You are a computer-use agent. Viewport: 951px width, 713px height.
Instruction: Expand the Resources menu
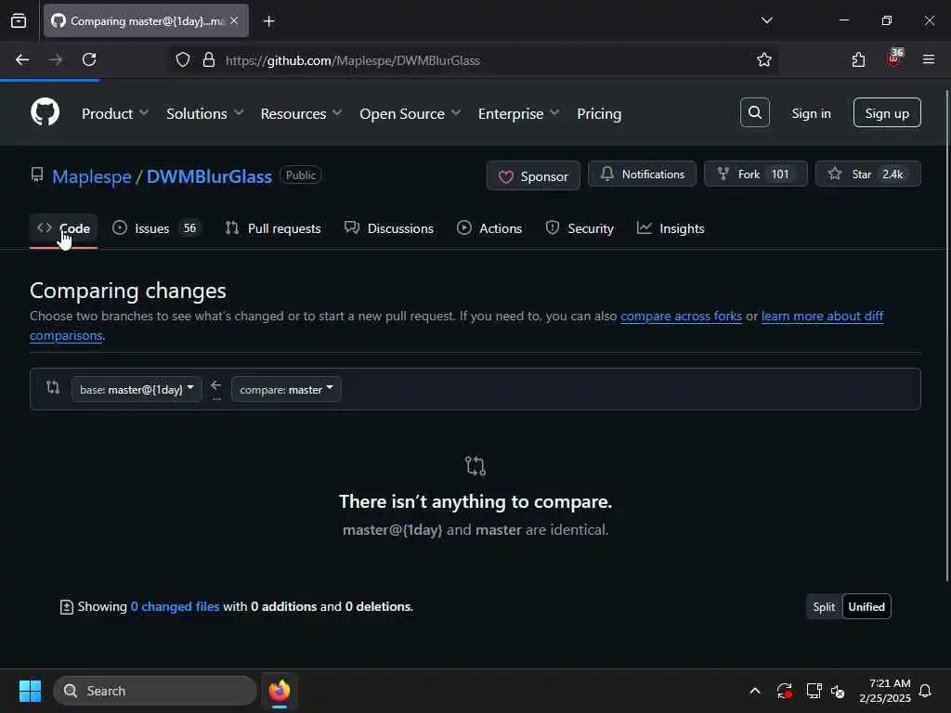coord(301,113)
